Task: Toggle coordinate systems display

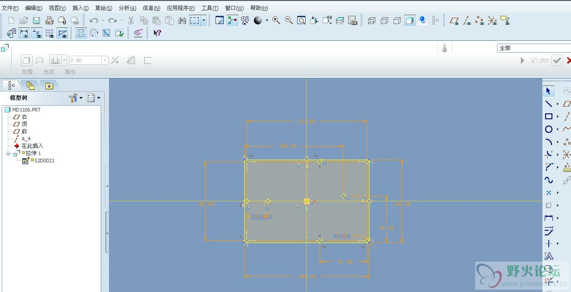Action: (492, 20)
